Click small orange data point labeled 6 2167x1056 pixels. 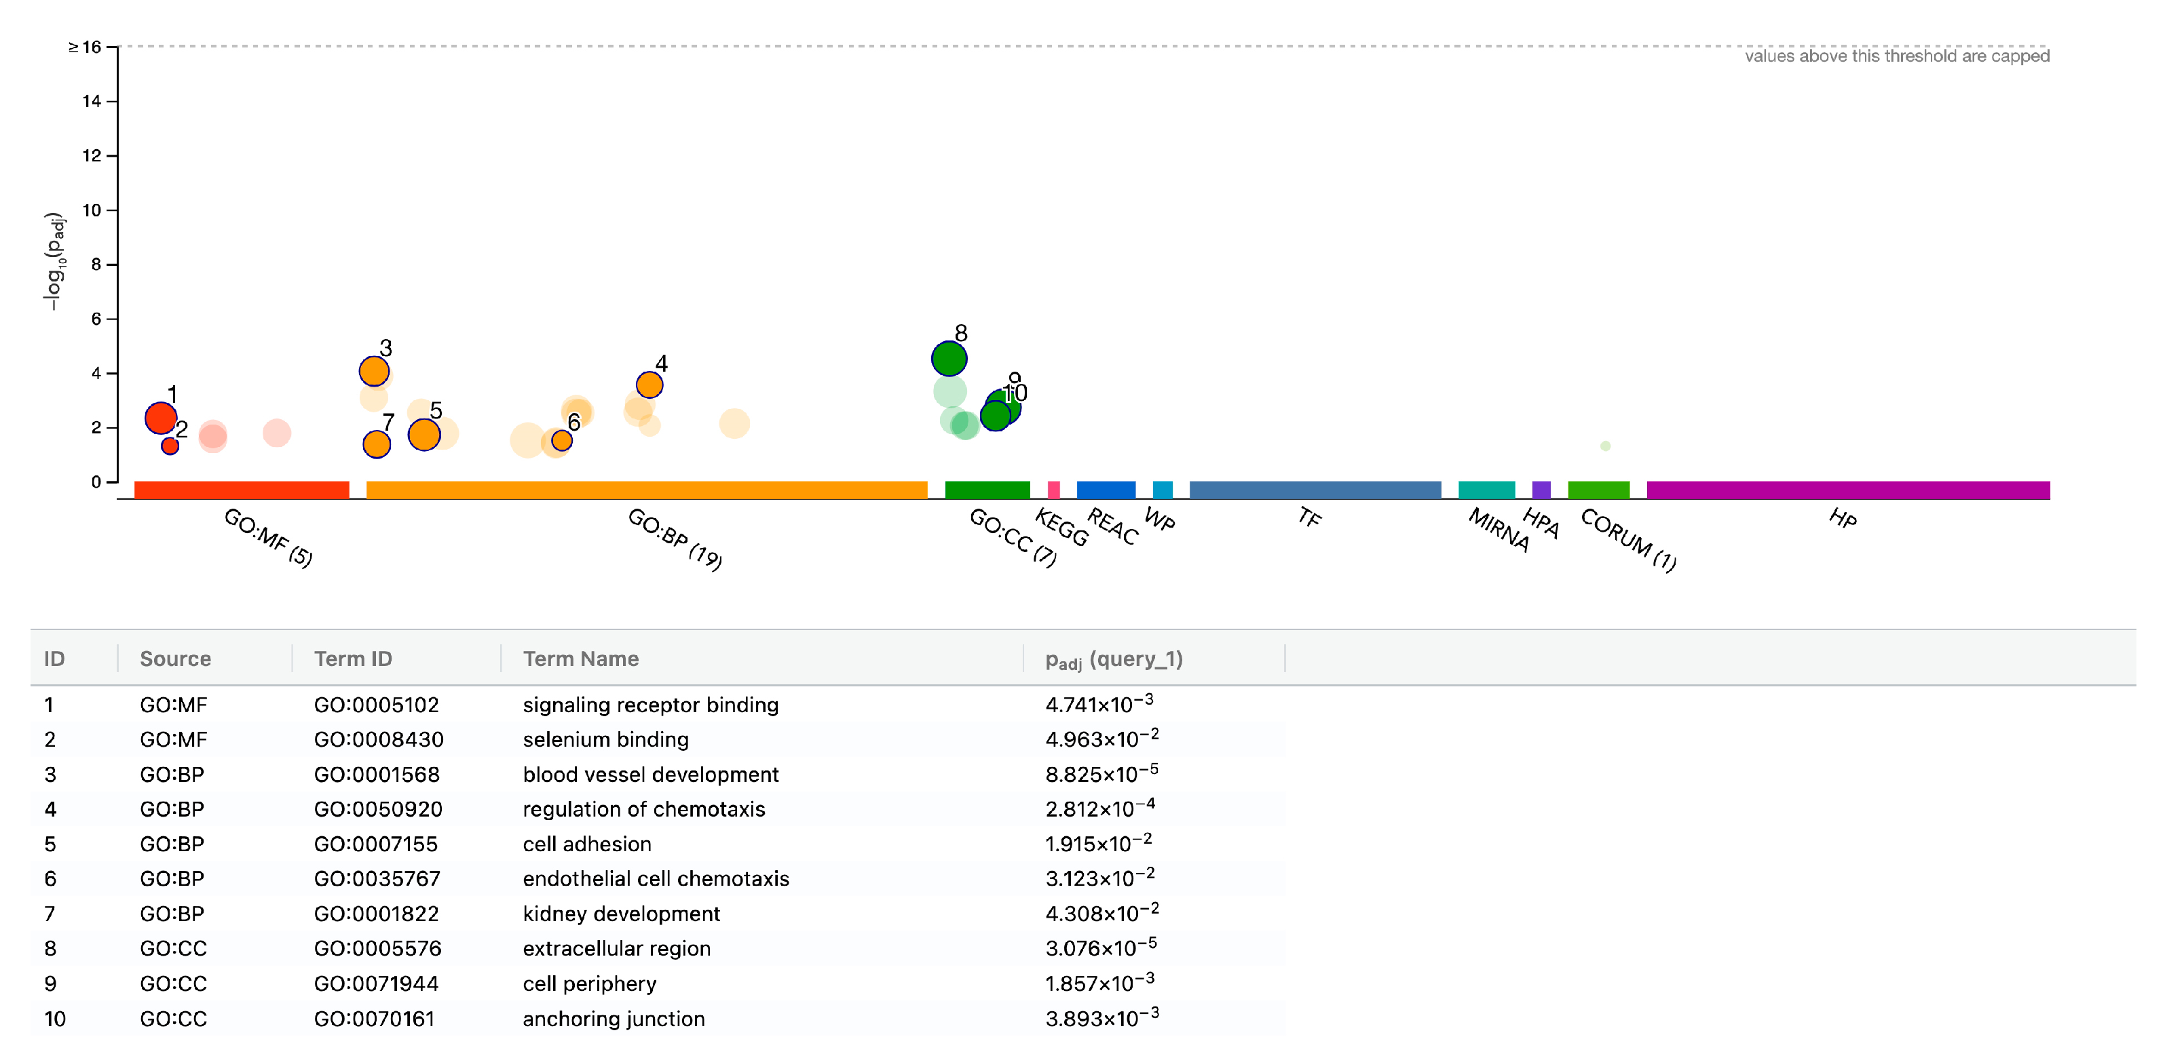(561, 441)
